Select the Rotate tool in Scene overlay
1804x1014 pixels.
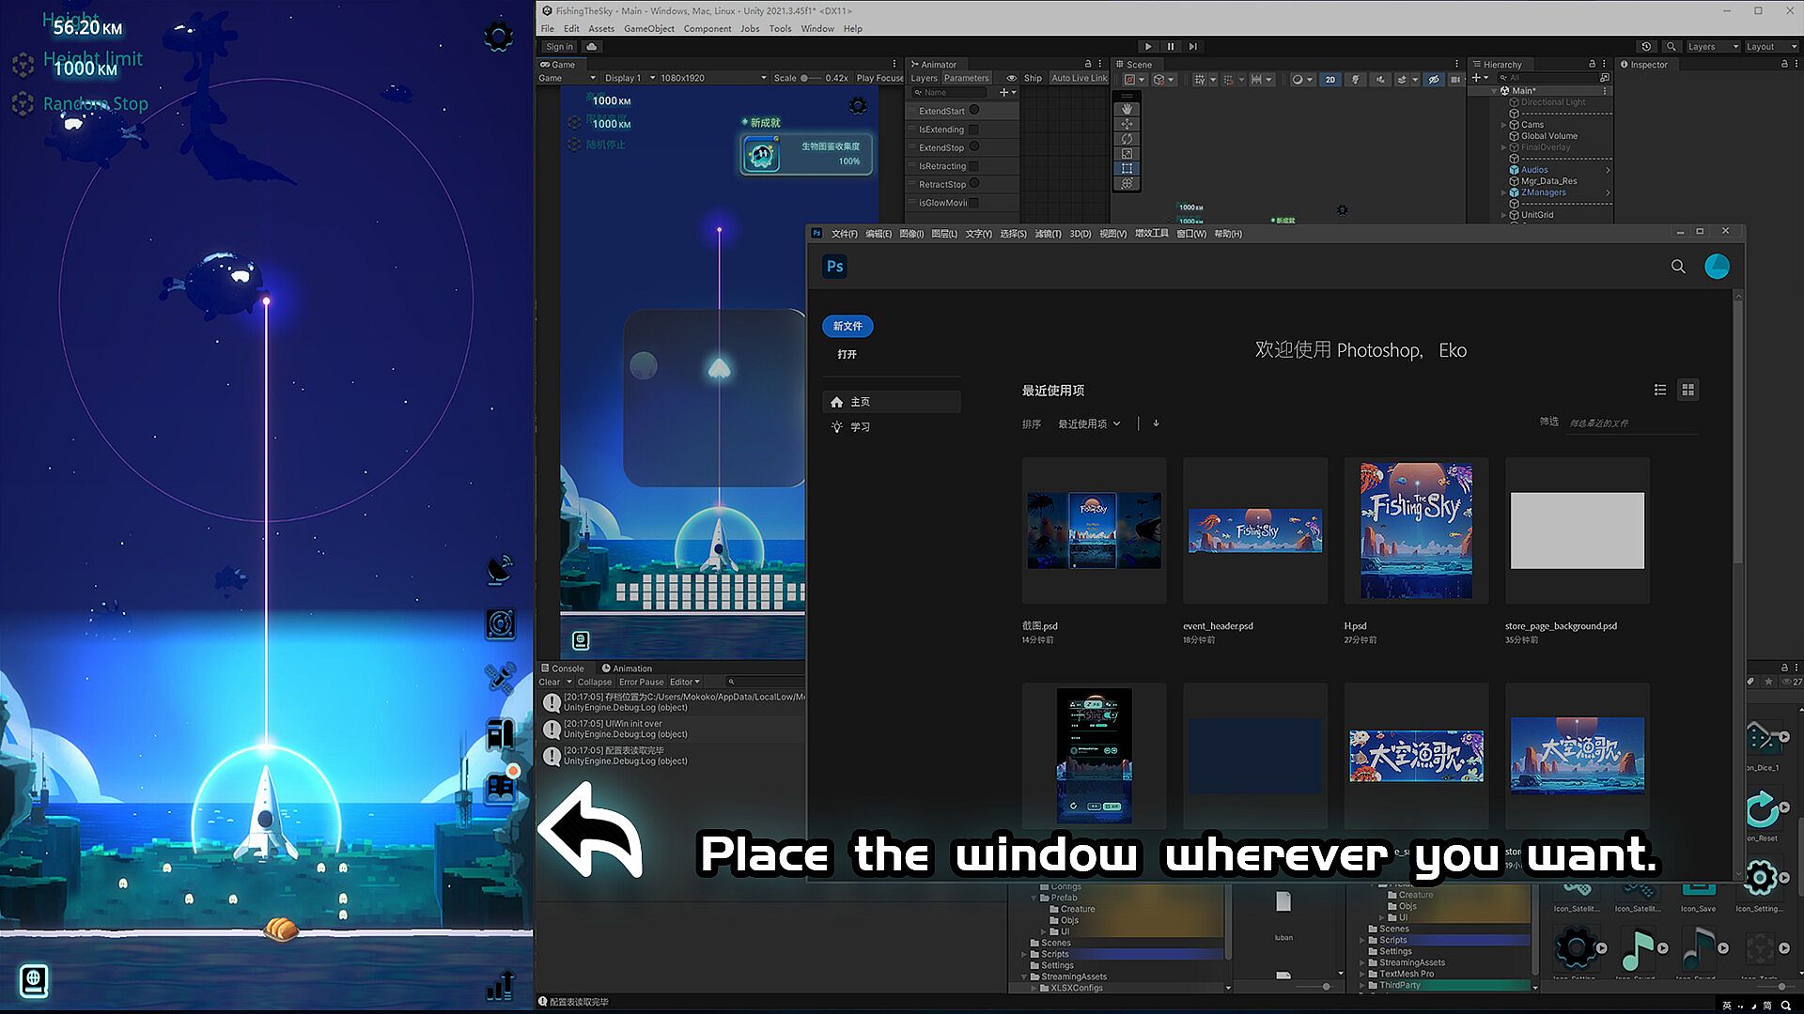1127,139
